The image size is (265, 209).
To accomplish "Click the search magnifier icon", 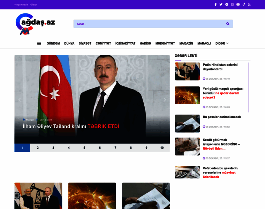I will tap(228, 24).
